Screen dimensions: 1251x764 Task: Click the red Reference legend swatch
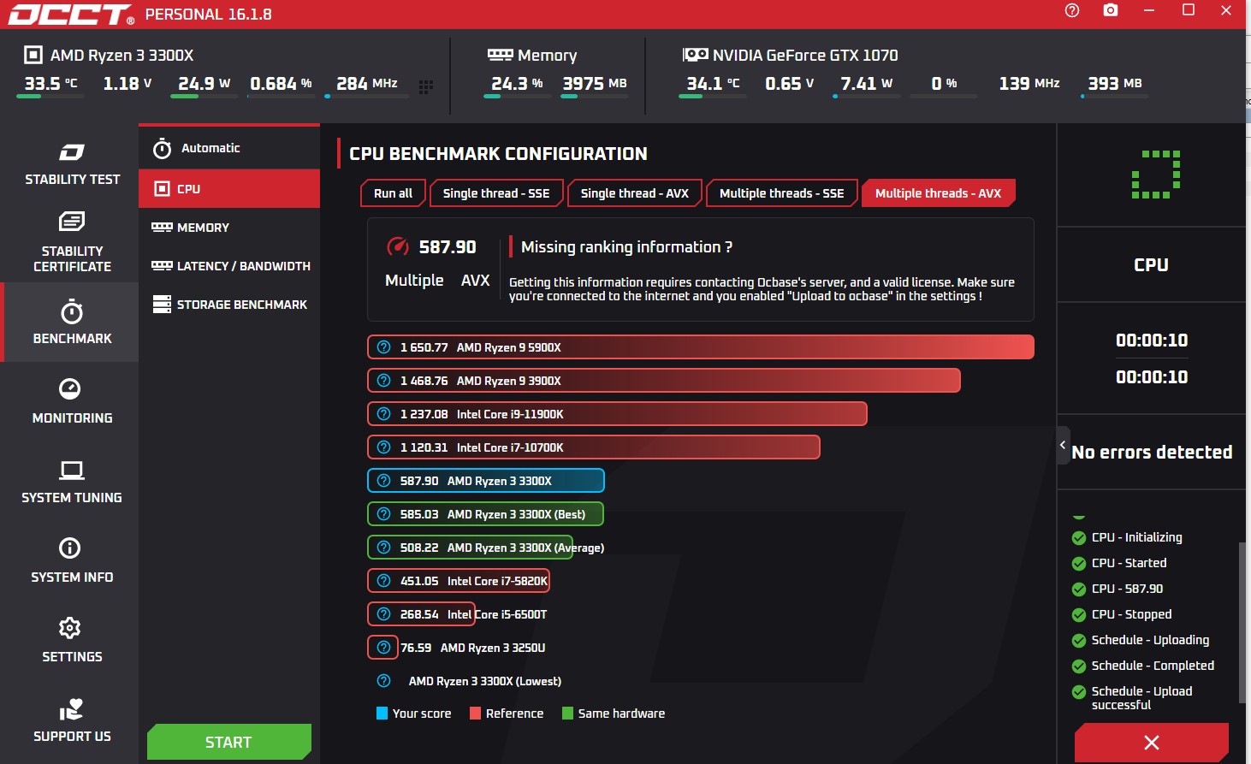click(x=476, y=714)
